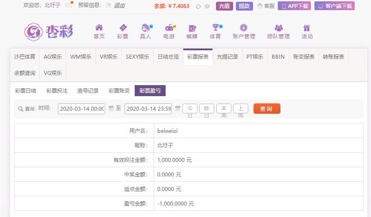Open end date calendar picker
Image resolution: width=371 pixels, height=217 pixels.
point(178,108)
